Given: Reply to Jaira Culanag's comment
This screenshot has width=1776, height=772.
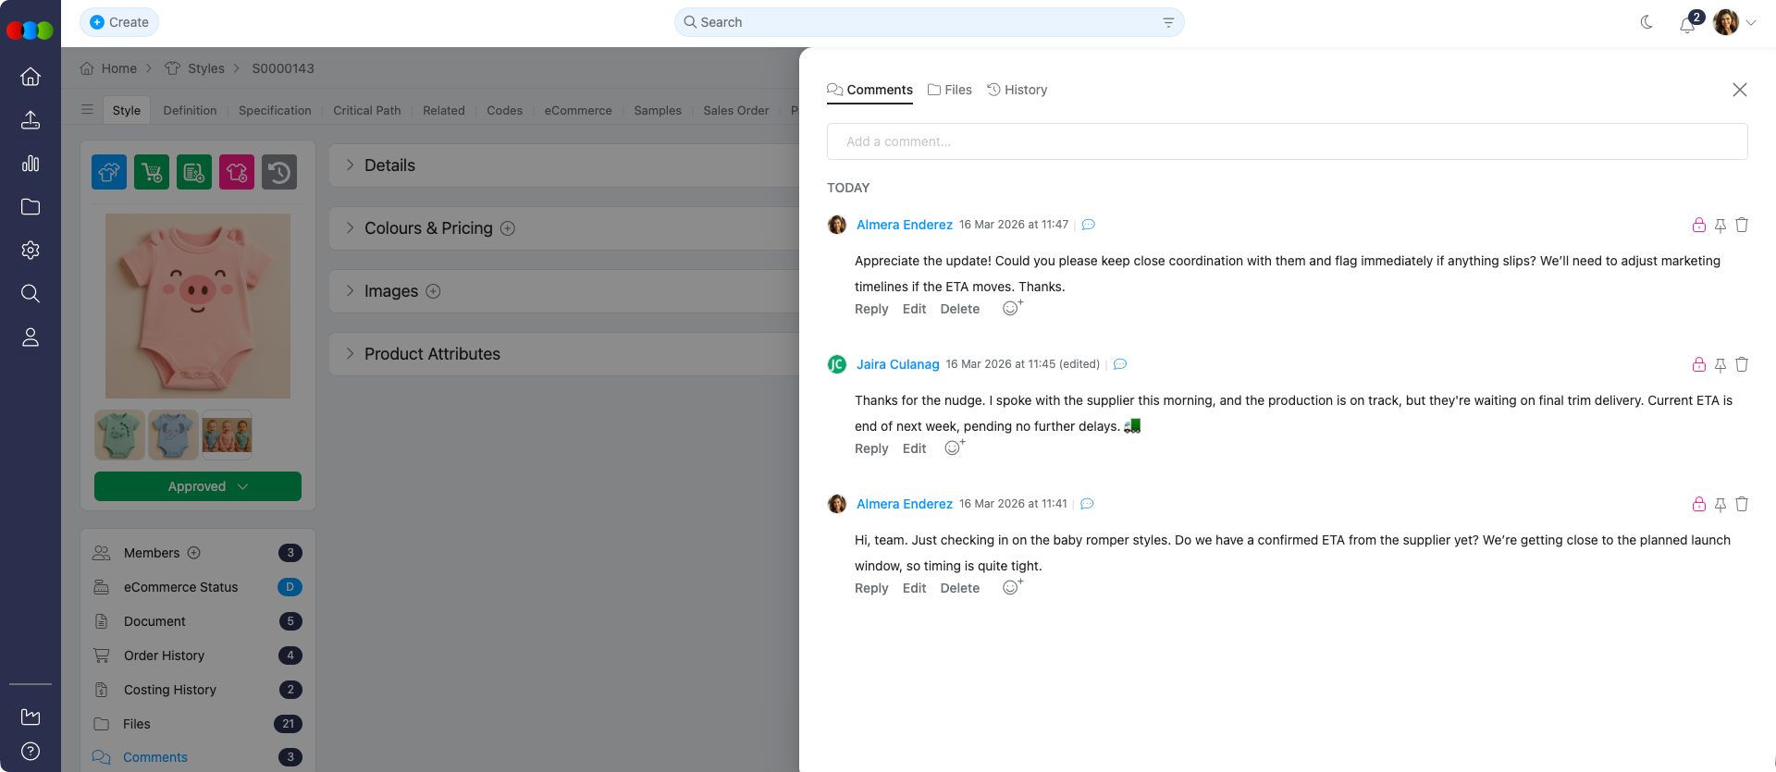Looking at the screenshot, I should (871, 448).
